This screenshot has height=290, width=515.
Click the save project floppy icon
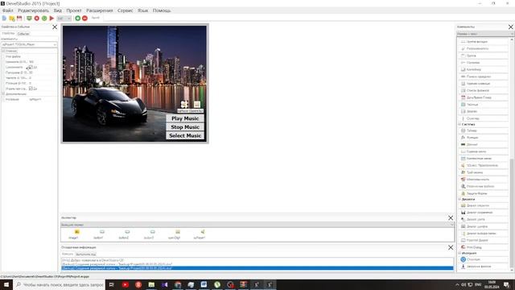(19, 18)
